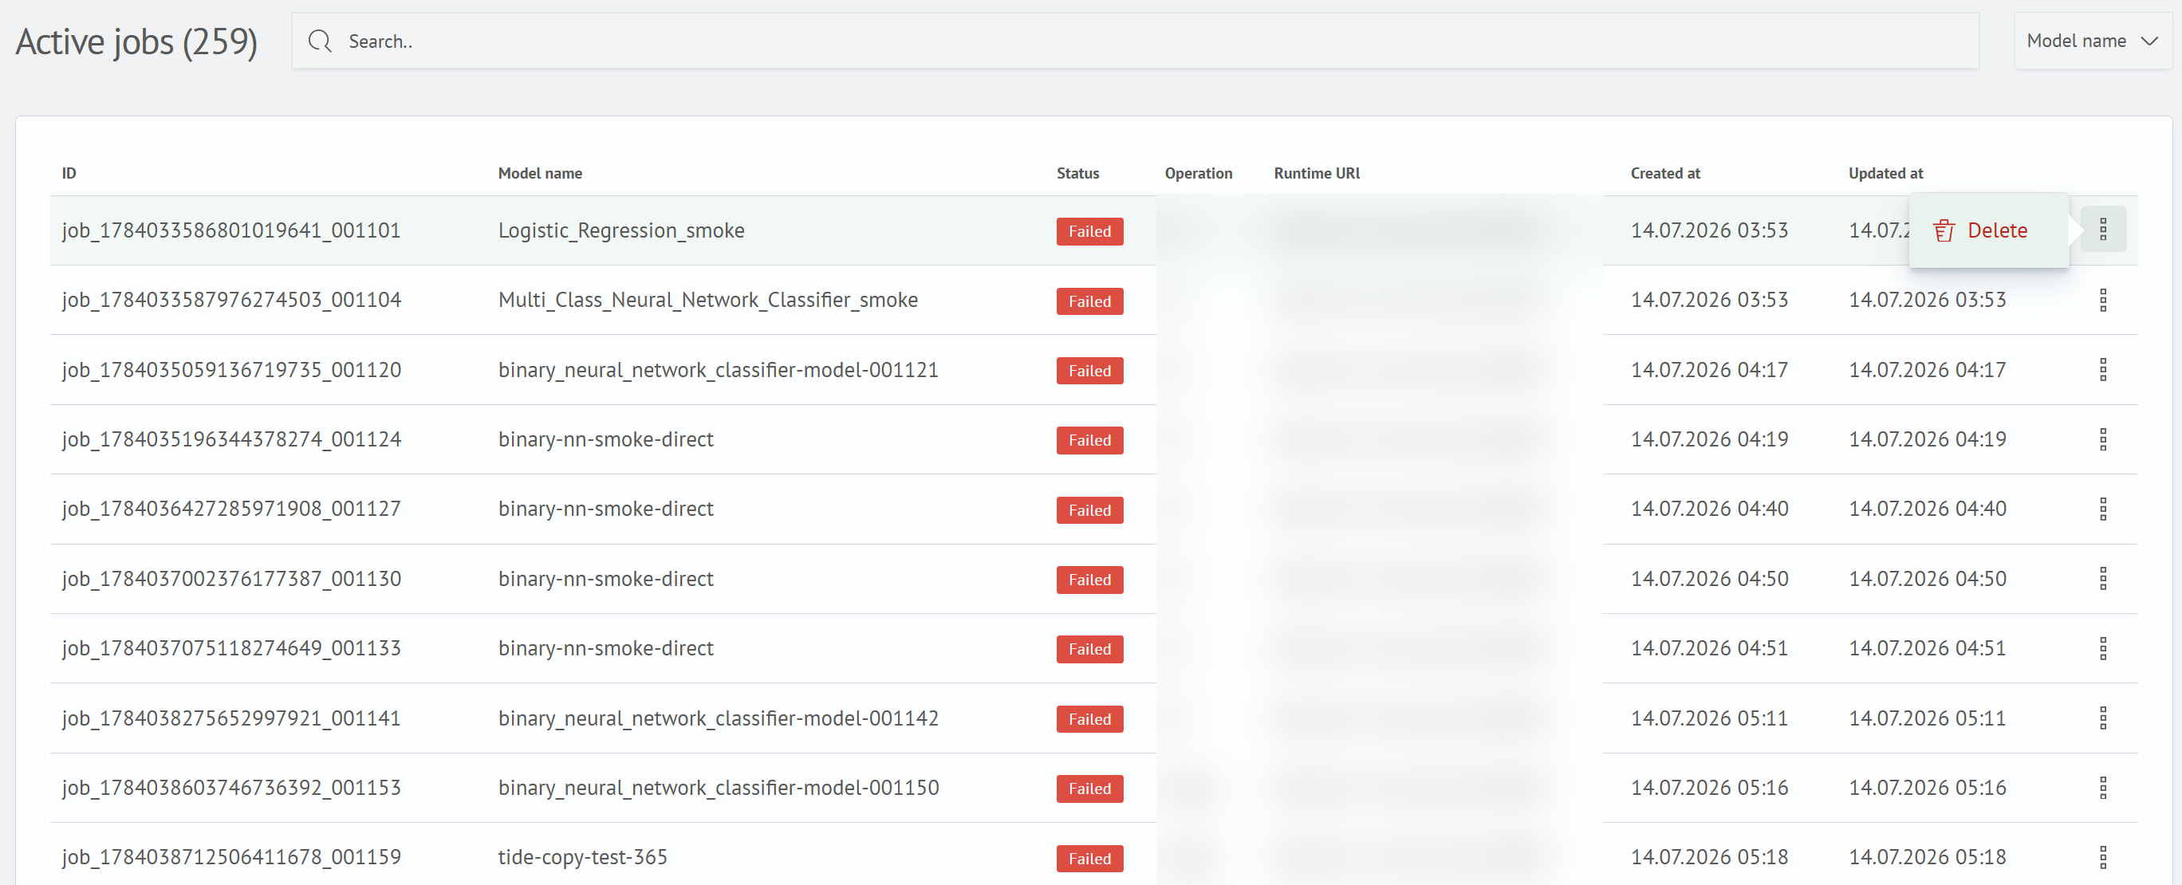The image size is (2182, 885).
Task: Select job_1784038603746736392_001153 ID cell
Action: (230, 788)
